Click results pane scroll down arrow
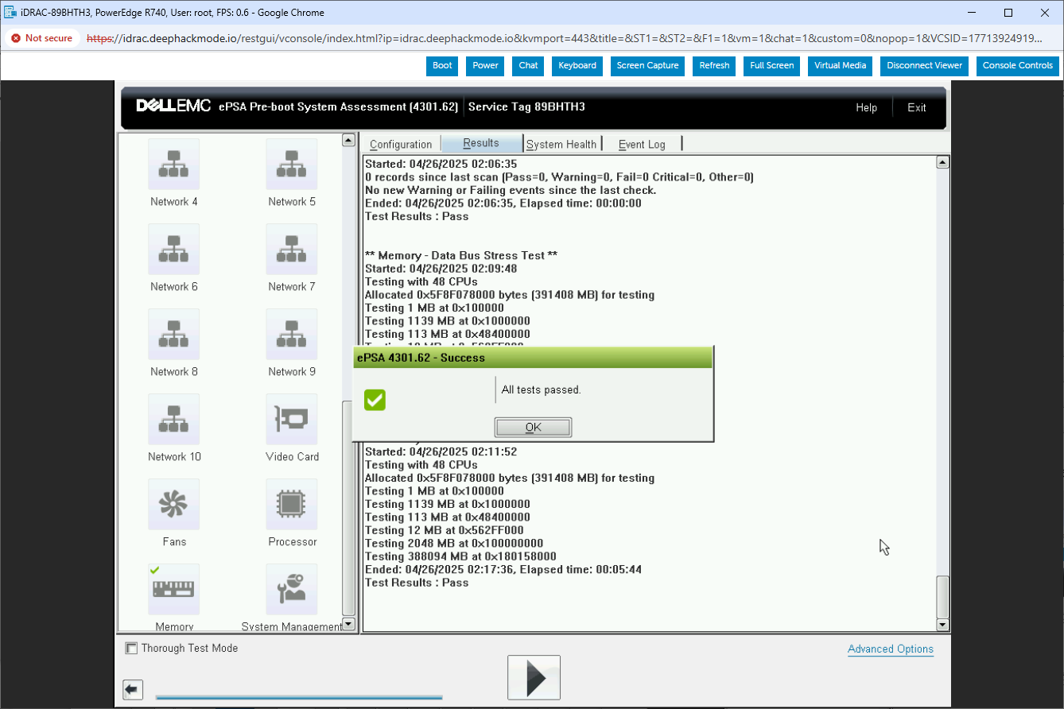 pyautogui.click(x=943, y=625)
